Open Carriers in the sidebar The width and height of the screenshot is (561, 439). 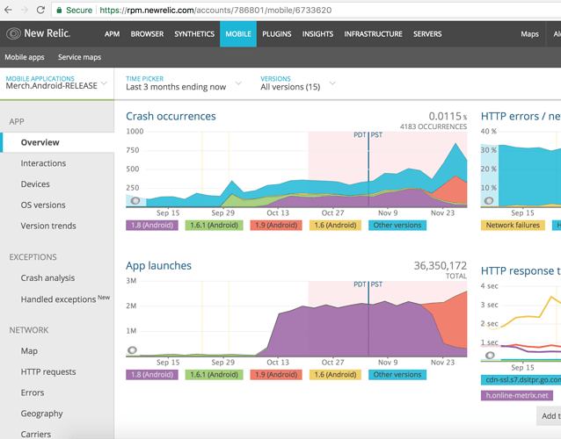point(36,435)
